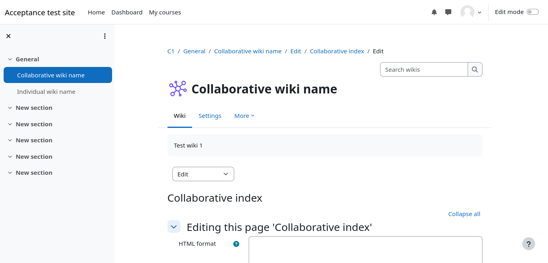Switch to the Settings tab

[210, 116]
